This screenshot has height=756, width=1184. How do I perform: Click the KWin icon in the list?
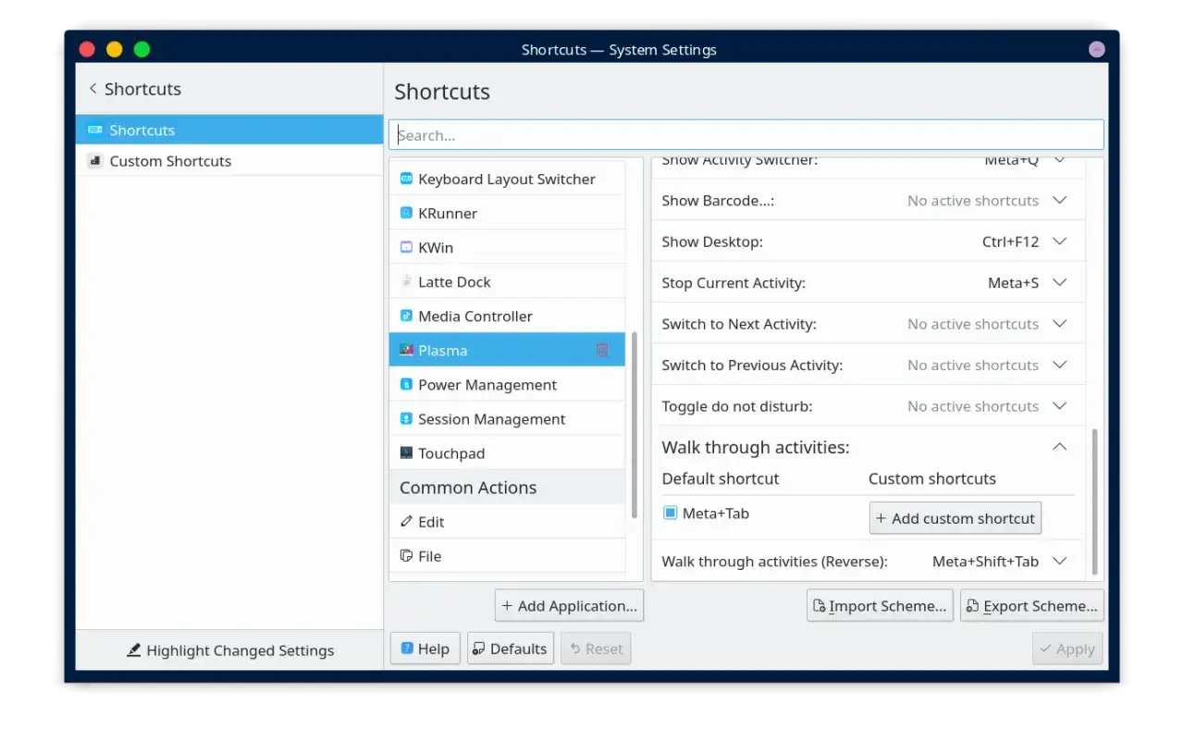[x=406, y=247]
